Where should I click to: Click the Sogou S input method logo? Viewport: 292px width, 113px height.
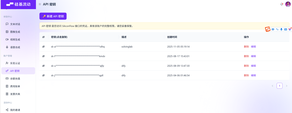click(x=268, y=29)
